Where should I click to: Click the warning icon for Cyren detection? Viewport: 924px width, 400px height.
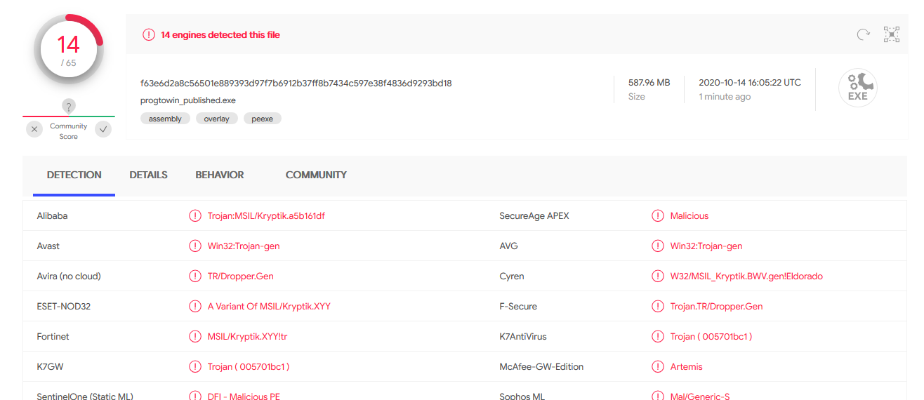(x=658, y=276)
